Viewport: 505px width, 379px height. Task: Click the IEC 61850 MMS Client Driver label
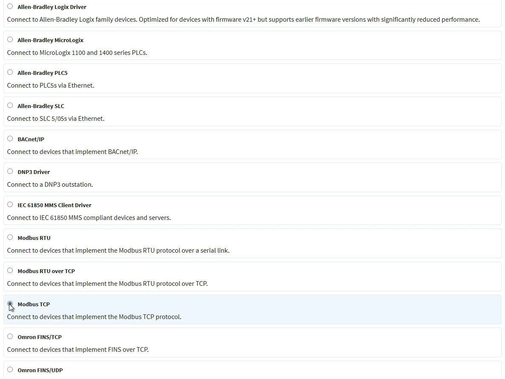(x=55, y=205)
